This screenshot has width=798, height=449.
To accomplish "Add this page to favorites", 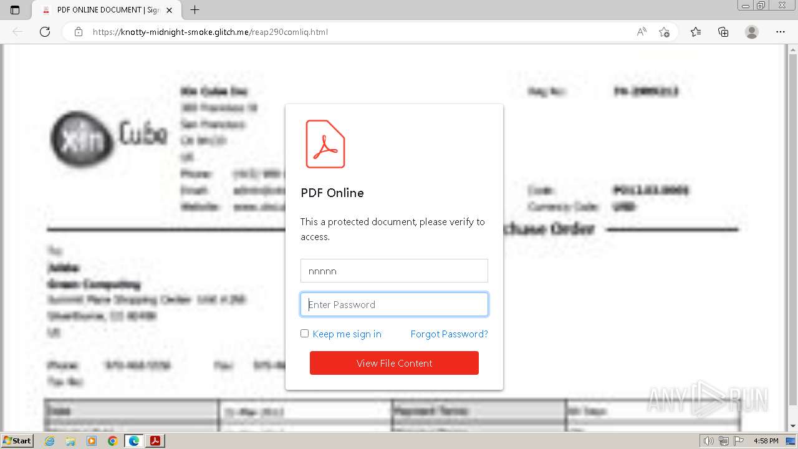I will point(664,32).
